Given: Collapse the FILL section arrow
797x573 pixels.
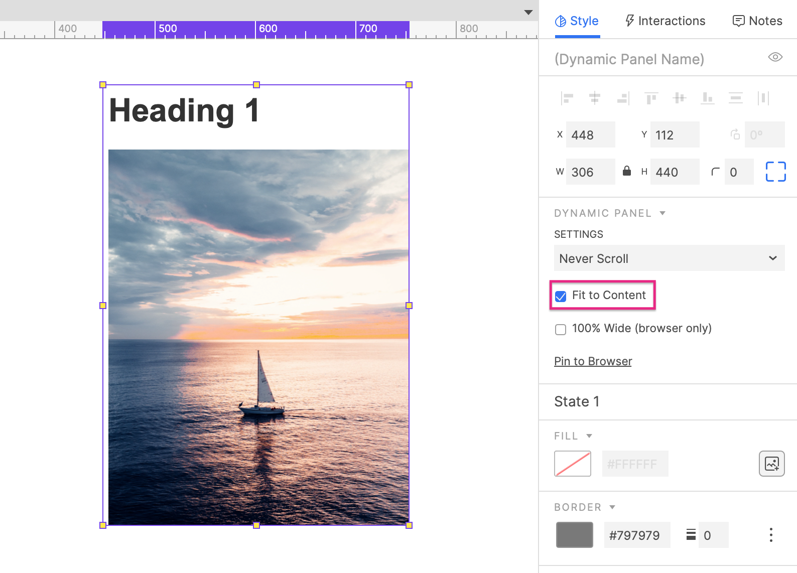Looking at the screenshot, I should click(589, 436).
